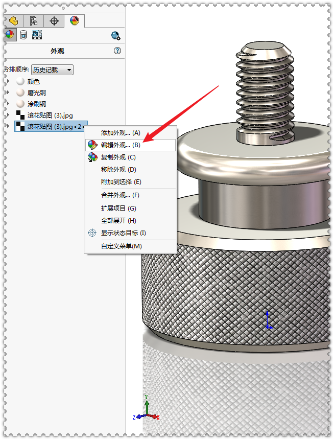Select the threaded screw at the model top
334x440 pixels.
click(x=265, y=92)
